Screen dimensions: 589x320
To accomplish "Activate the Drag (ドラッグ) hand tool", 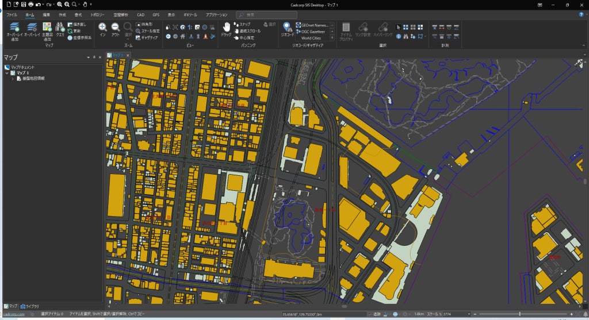I will 227,27.
